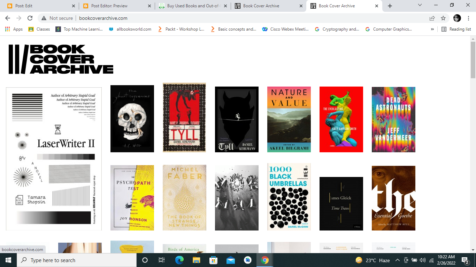Click the Book Cover Archive logo
476x267 pixels.
(61, 59)
